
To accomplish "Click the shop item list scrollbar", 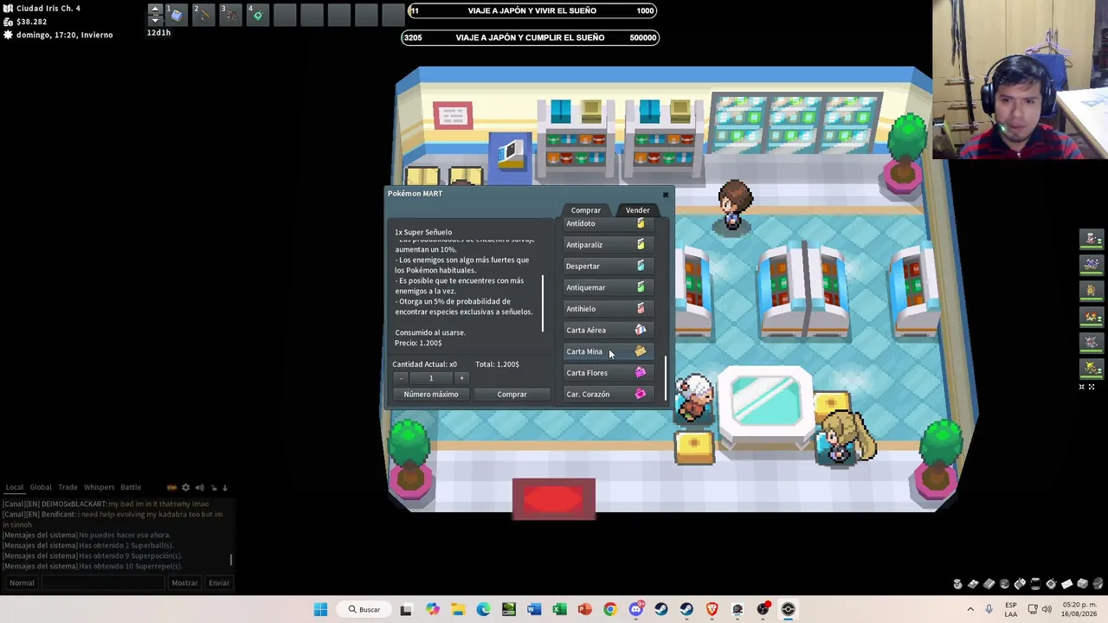I will pyautogui.click(x=666, y=378).
